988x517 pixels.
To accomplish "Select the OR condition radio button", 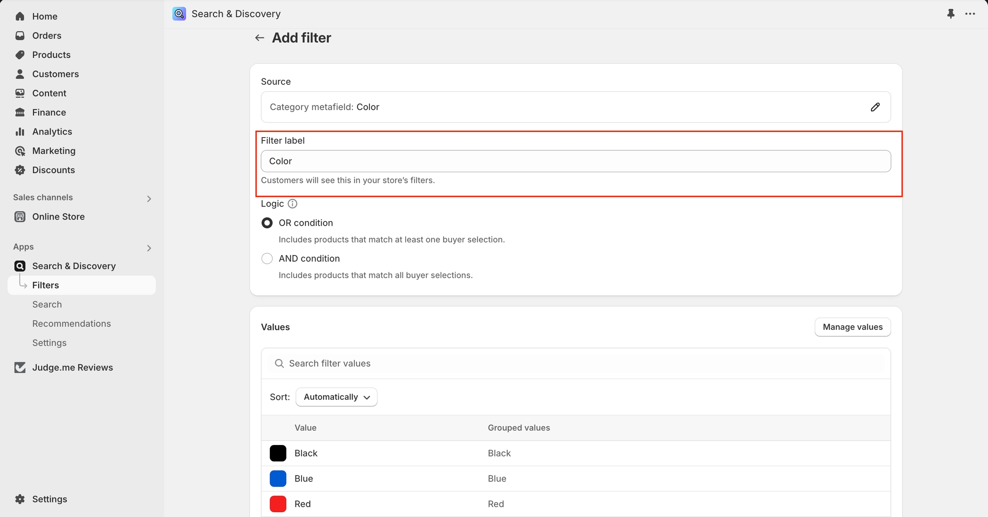I will click(267, 223).
